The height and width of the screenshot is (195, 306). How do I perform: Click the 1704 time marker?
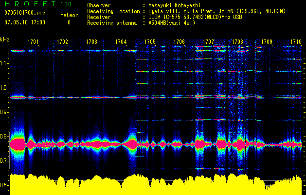[x=121, y=41]
